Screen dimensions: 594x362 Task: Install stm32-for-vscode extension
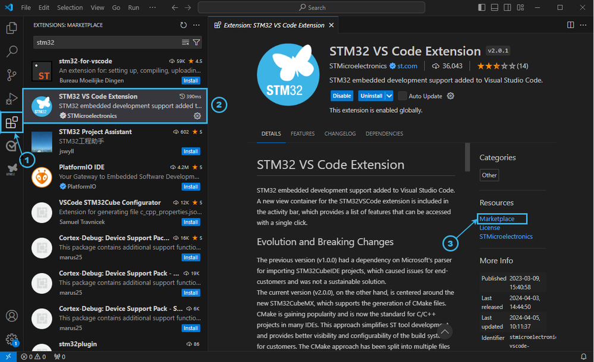click(x=190, y=81)
